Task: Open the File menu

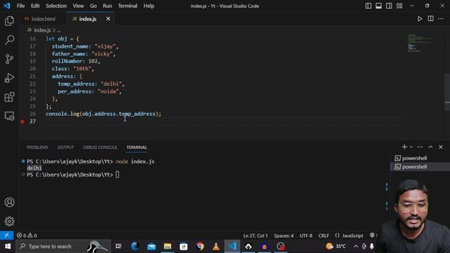Action: coord(20,6)
